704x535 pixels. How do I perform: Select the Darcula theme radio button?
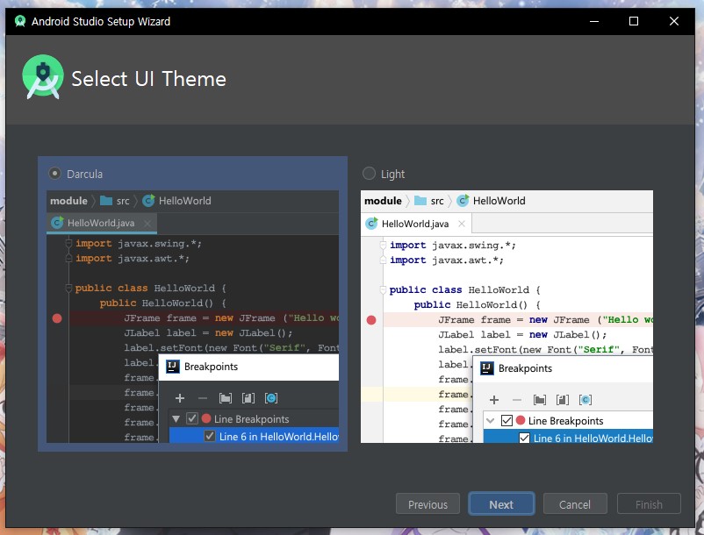click(x=54, y=174)
